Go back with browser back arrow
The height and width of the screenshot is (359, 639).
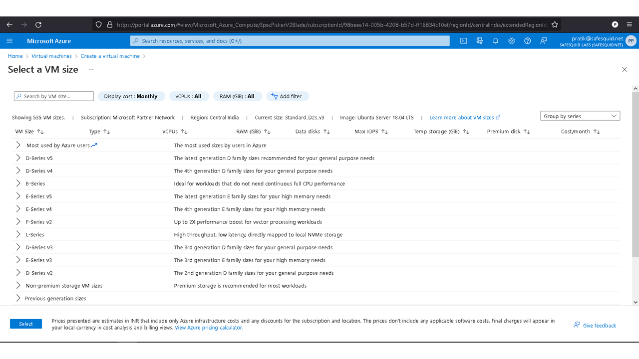tap(9, 24)
